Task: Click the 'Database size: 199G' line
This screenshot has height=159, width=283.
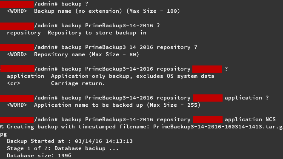Action: (39, 156)
